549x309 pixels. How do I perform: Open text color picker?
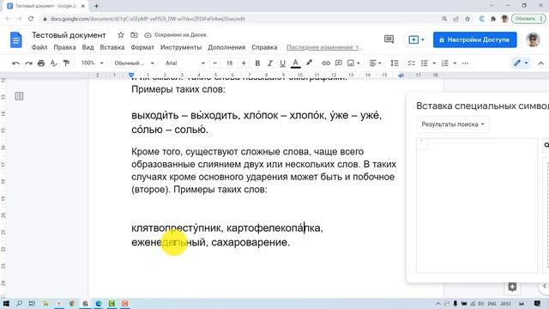[295, 63]
